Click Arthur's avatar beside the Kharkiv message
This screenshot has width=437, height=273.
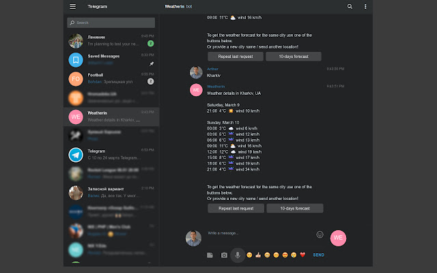(196, 72)
